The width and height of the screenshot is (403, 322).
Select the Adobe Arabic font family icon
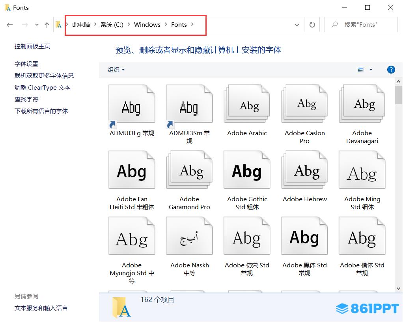[x=247, y=103]
